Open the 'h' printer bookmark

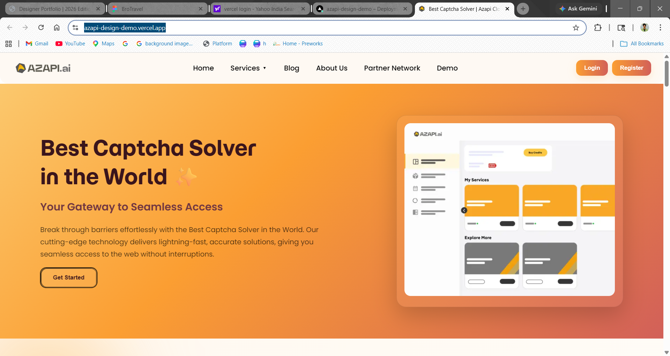260,44
